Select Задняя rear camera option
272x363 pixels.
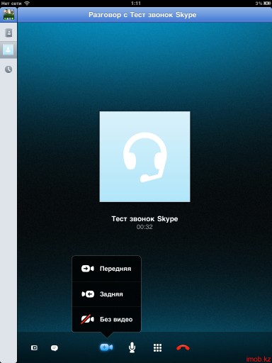click(x=106, y=294)
